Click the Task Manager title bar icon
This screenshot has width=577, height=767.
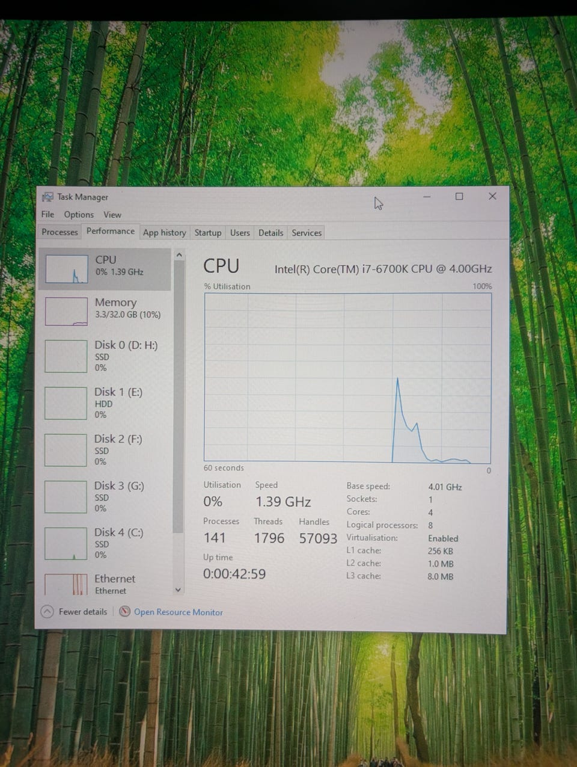47,197
